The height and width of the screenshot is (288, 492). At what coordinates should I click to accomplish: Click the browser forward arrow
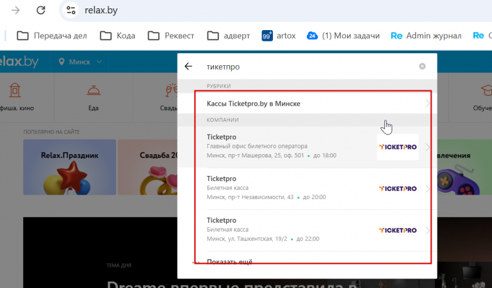(15, 10)
